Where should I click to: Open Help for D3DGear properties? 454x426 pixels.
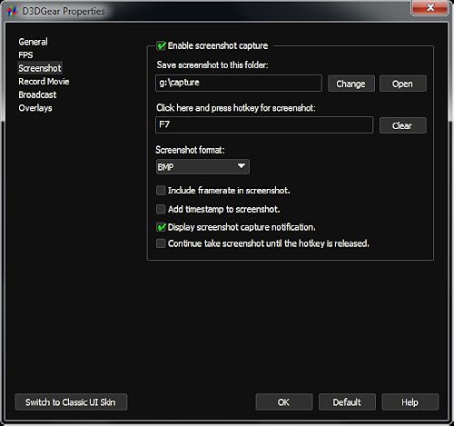coord(410,402)
